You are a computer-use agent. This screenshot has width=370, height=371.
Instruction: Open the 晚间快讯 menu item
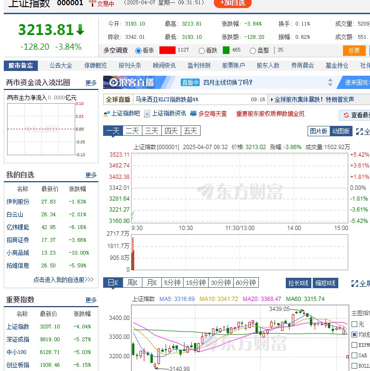165,65
